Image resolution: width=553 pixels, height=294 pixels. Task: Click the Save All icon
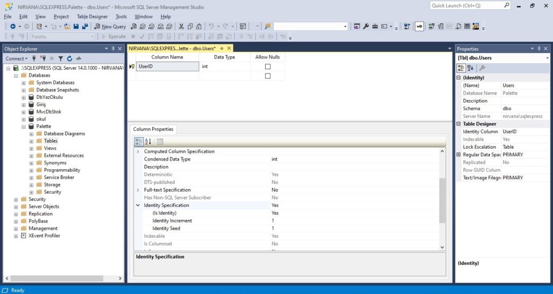click(85, 26)
